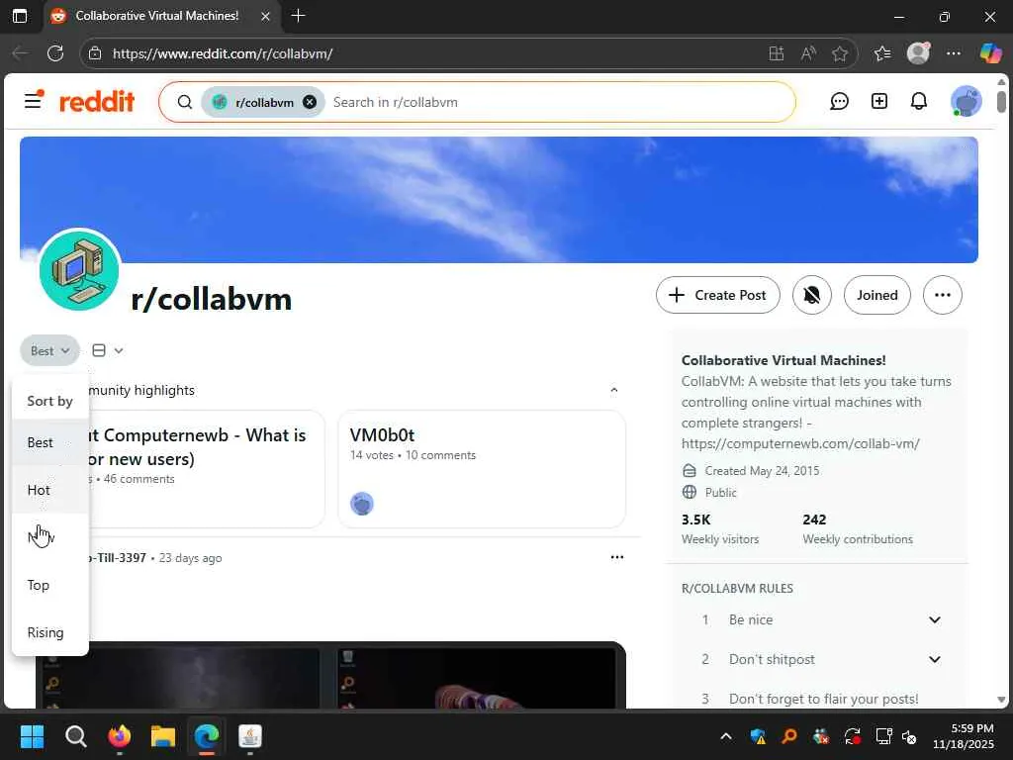1013x760 pixels.
Task: Collapse the Best sort dropdown
Action: click(49, 351)
